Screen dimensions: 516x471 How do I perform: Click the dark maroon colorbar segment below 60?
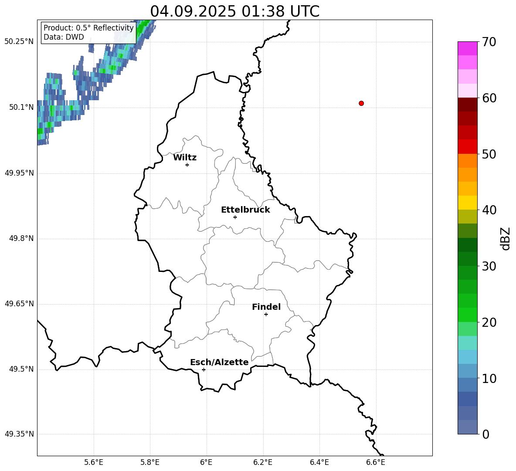(x=467, y=105)
